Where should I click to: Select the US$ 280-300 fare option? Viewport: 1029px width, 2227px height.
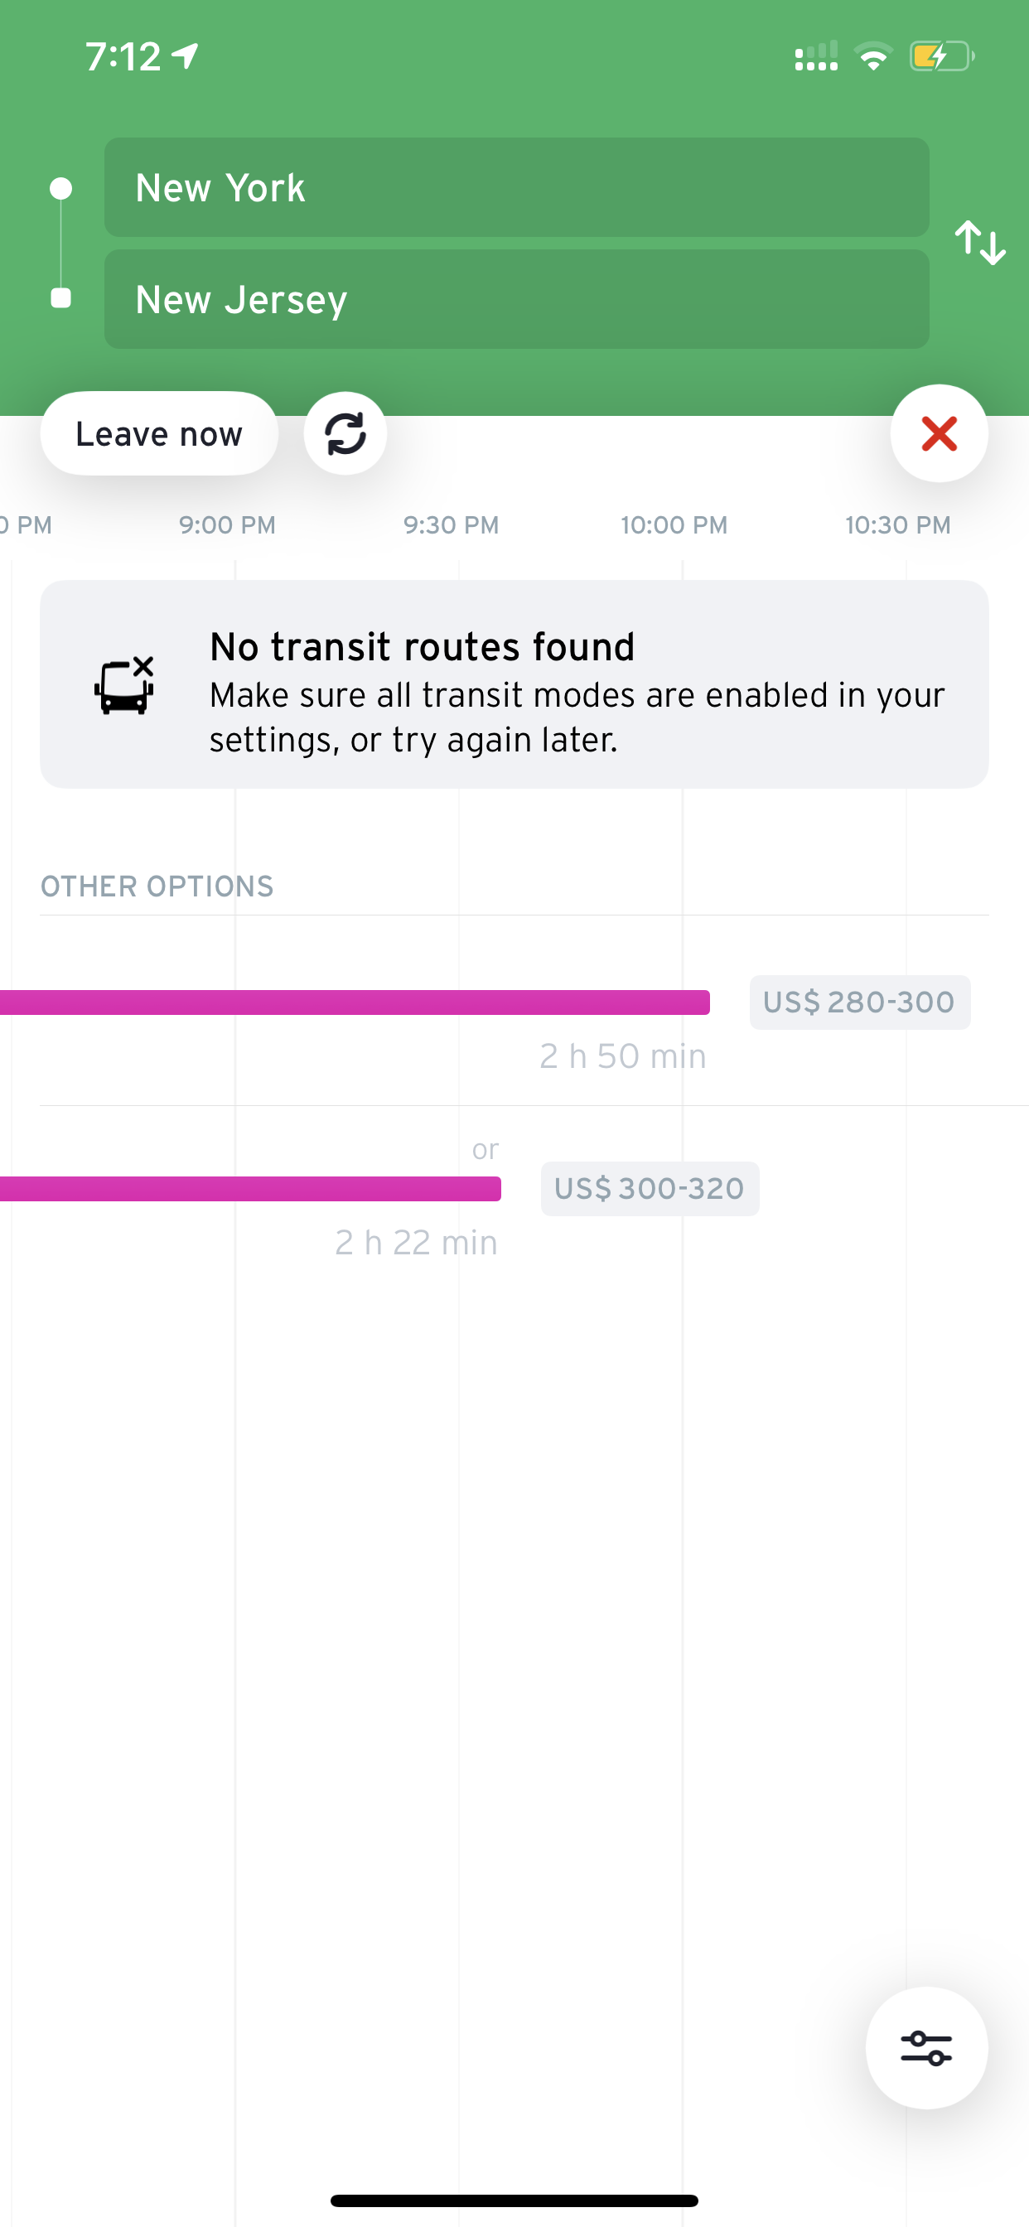point(859,1002)
